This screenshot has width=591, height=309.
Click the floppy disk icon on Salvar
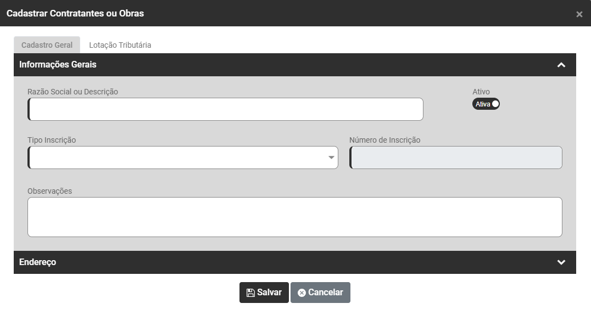250,293
